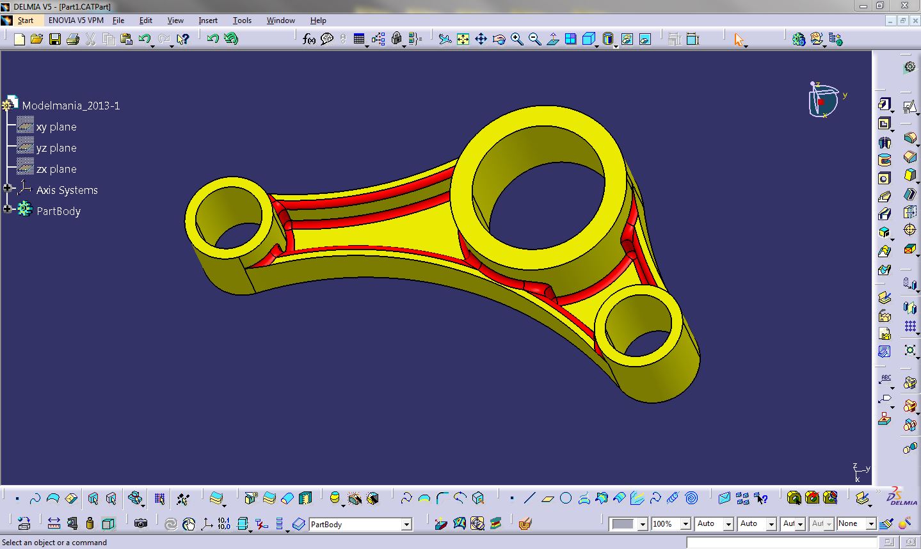This screenshot has height=549, width=921.
Task: Click the Undo arrow icon
Action: coord(144,39)
